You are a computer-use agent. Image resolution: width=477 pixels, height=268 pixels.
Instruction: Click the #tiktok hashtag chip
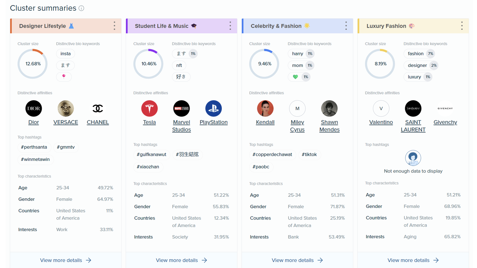pyautogui.click(x=309, y=155)
